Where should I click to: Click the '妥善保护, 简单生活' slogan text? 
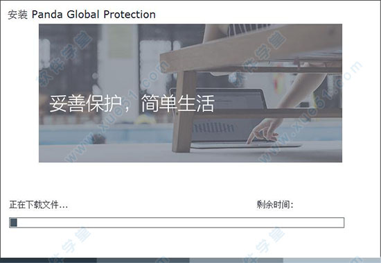(132, 103)
